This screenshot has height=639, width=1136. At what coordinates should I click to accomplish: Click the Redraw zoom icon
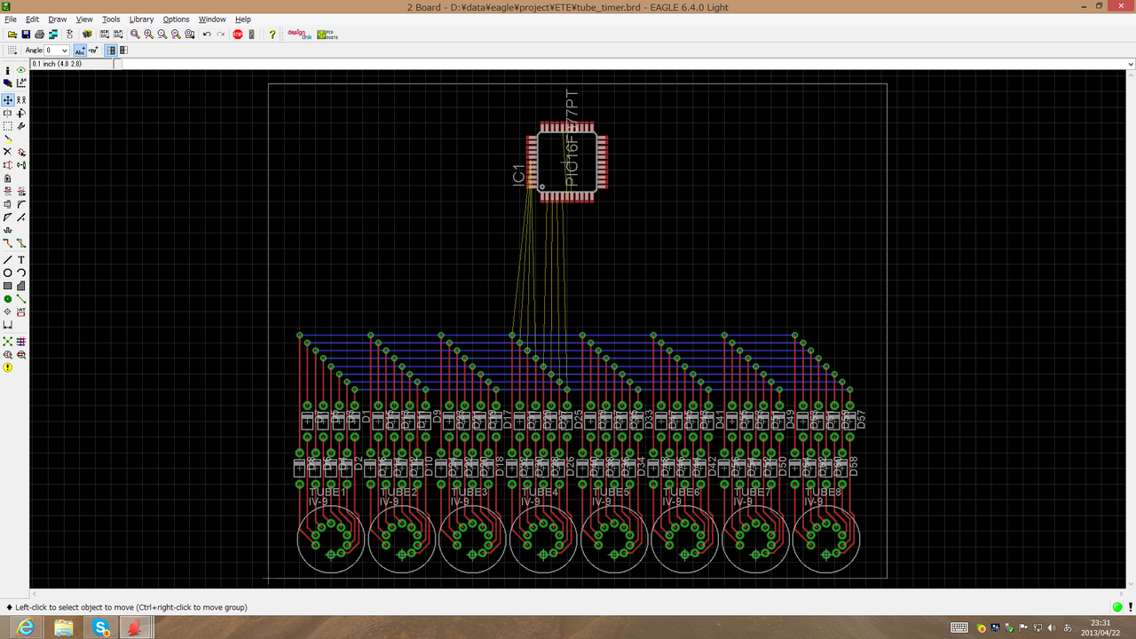click(176, 35)
